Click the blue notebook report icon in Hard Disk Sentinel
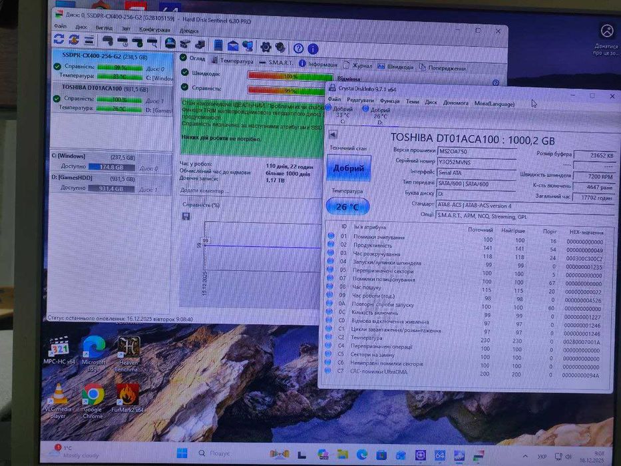 [218, 45]
